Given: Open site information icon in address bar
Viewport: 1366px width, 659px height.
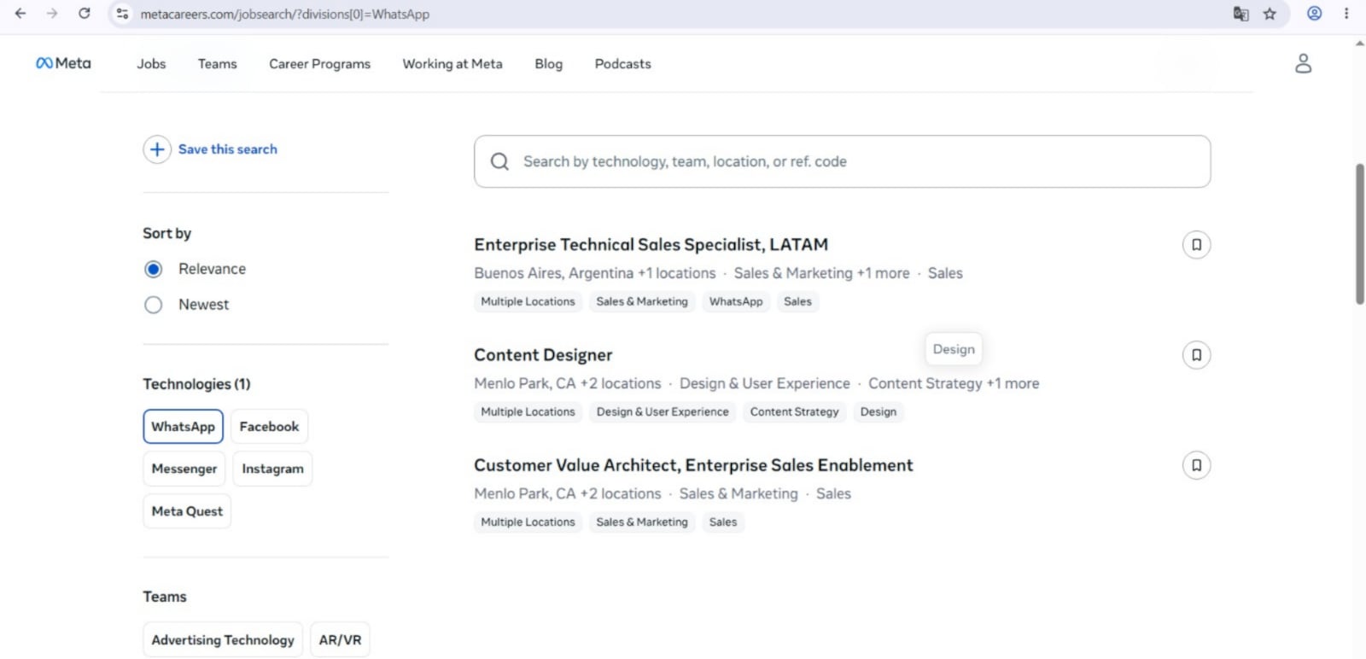Looking at the screenshot, I should (x=123, y=14).
